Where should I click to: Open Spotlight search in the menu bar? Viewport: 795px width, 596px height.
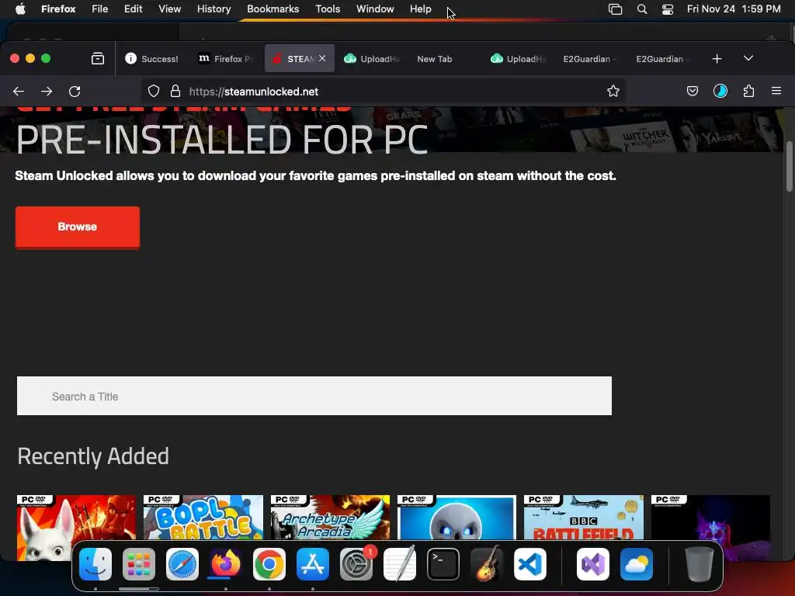pyautogui.click(x=642, y=9)
